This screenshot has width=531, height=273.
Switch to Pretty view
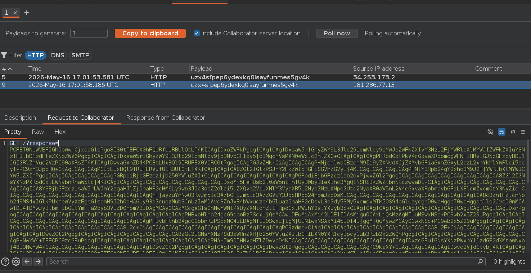click(x=13, y=132)
